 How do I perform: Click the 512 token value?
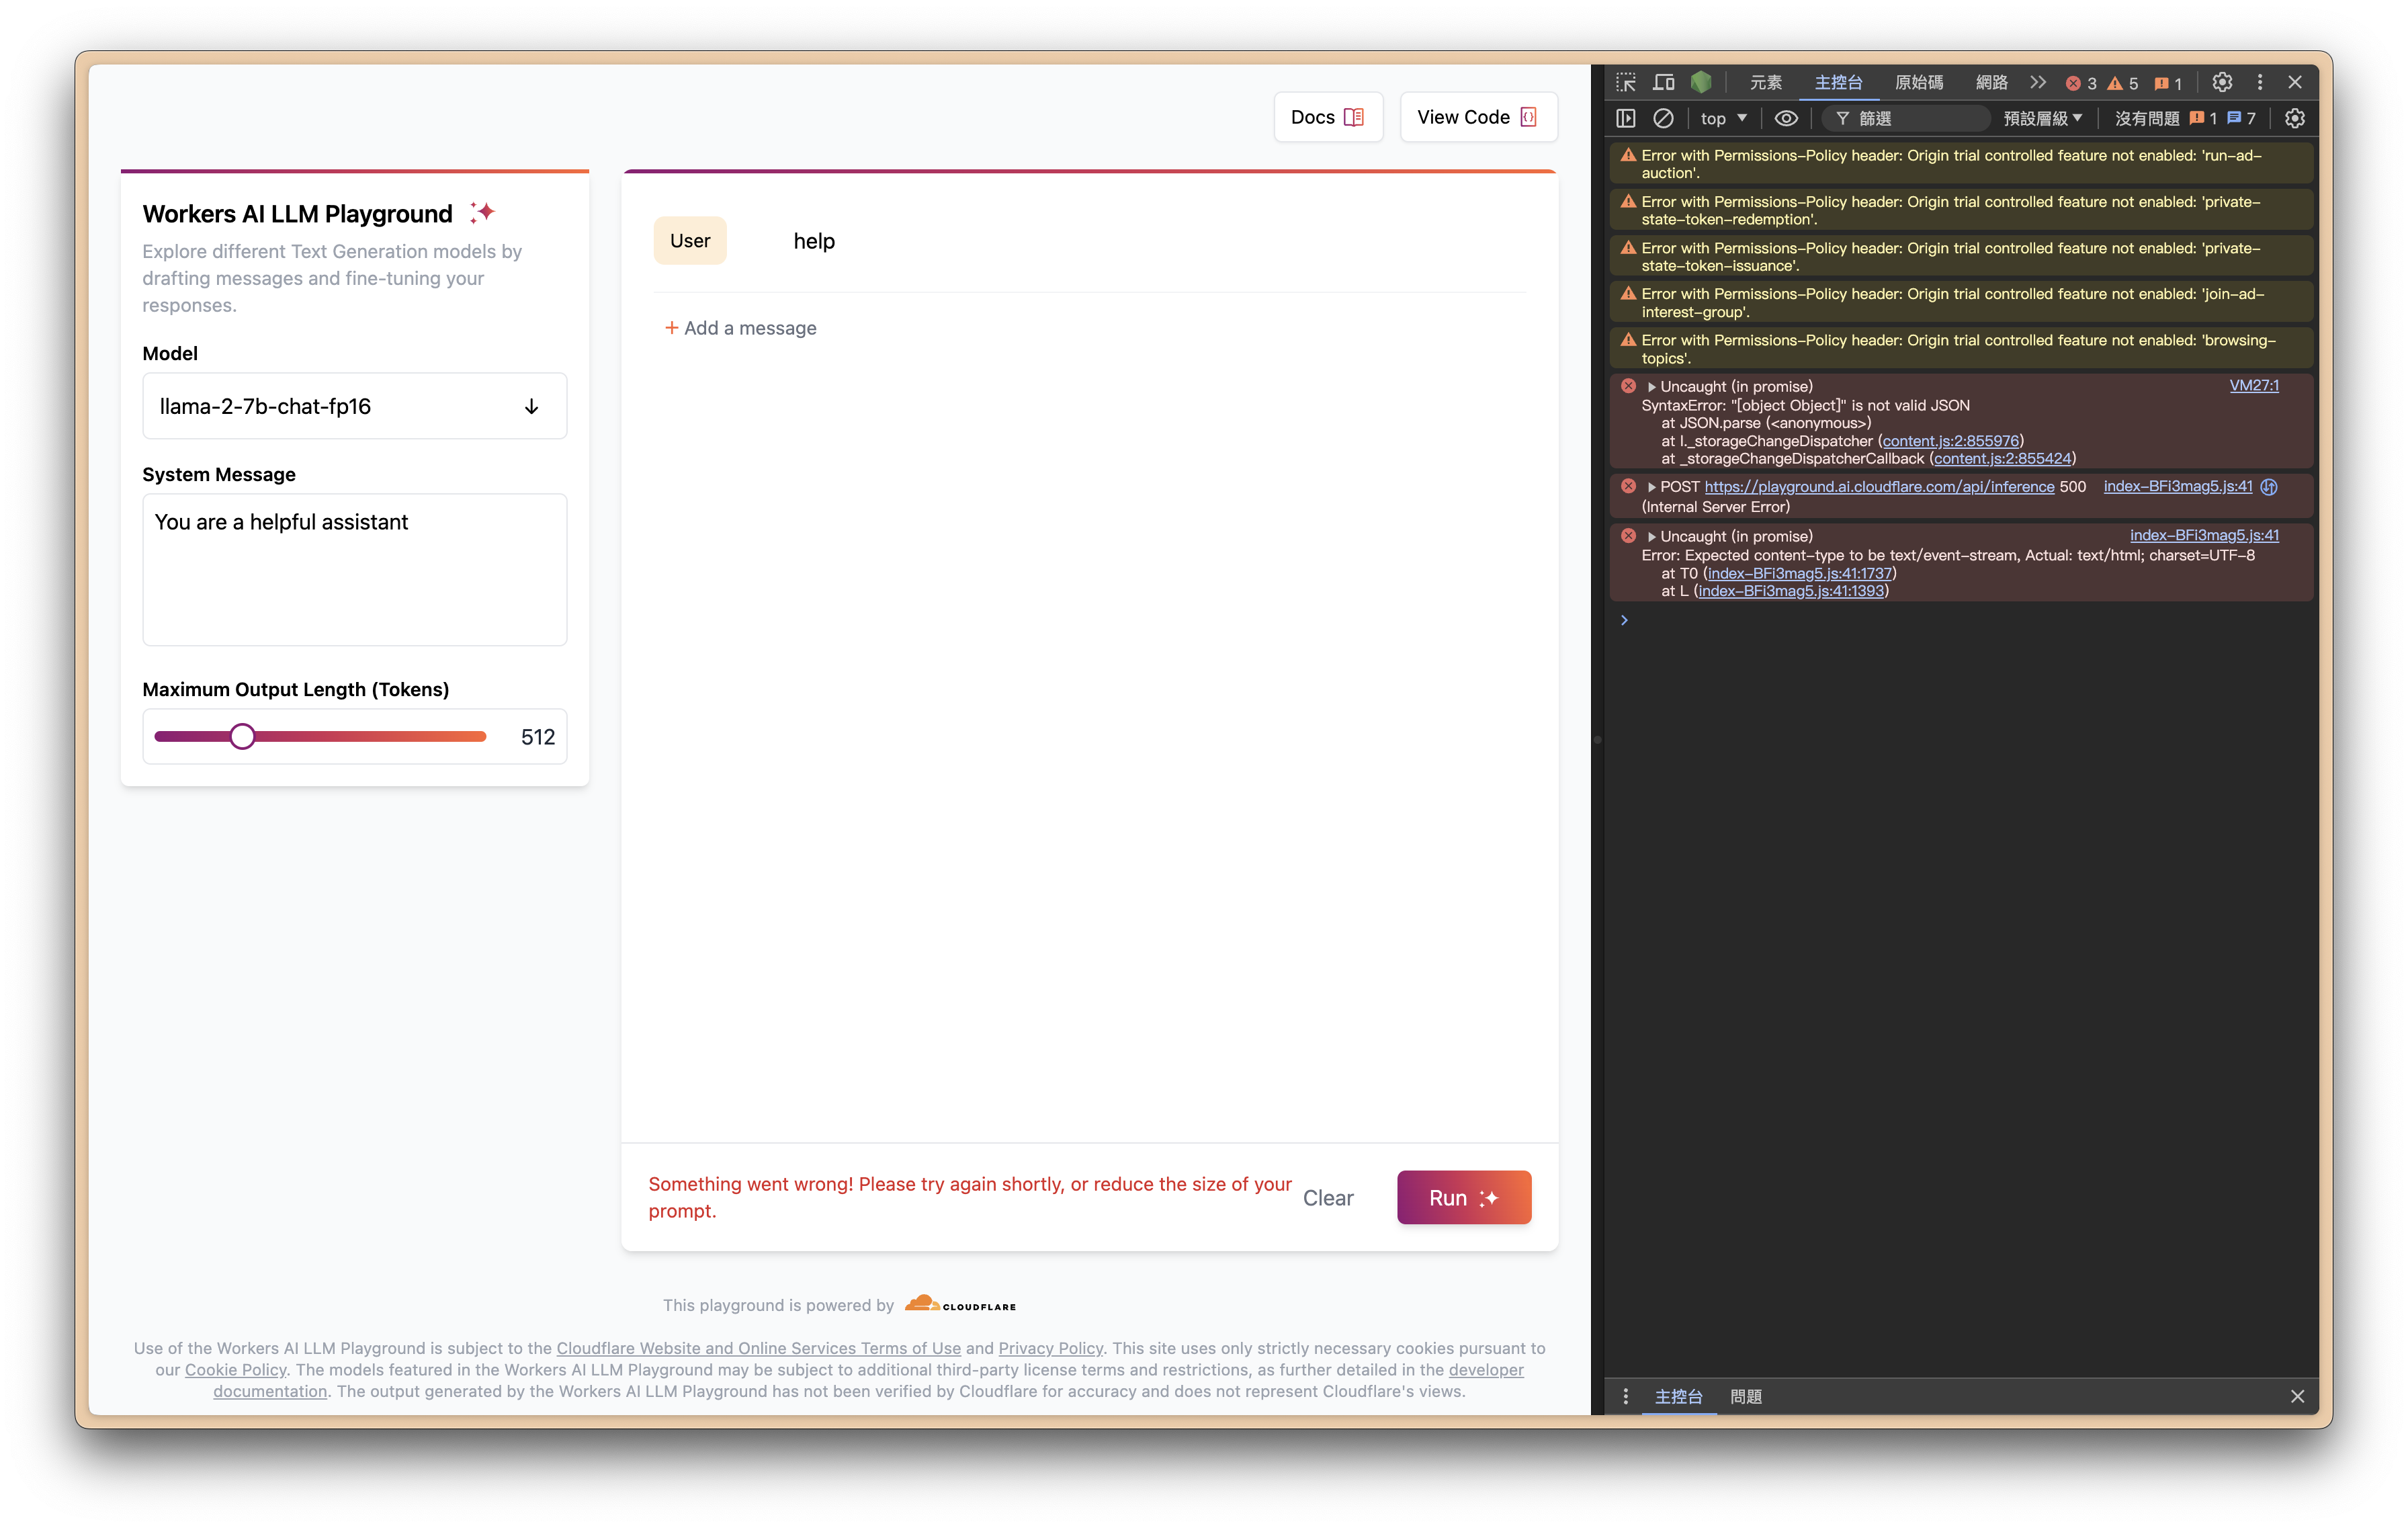(x=538, y=737)
